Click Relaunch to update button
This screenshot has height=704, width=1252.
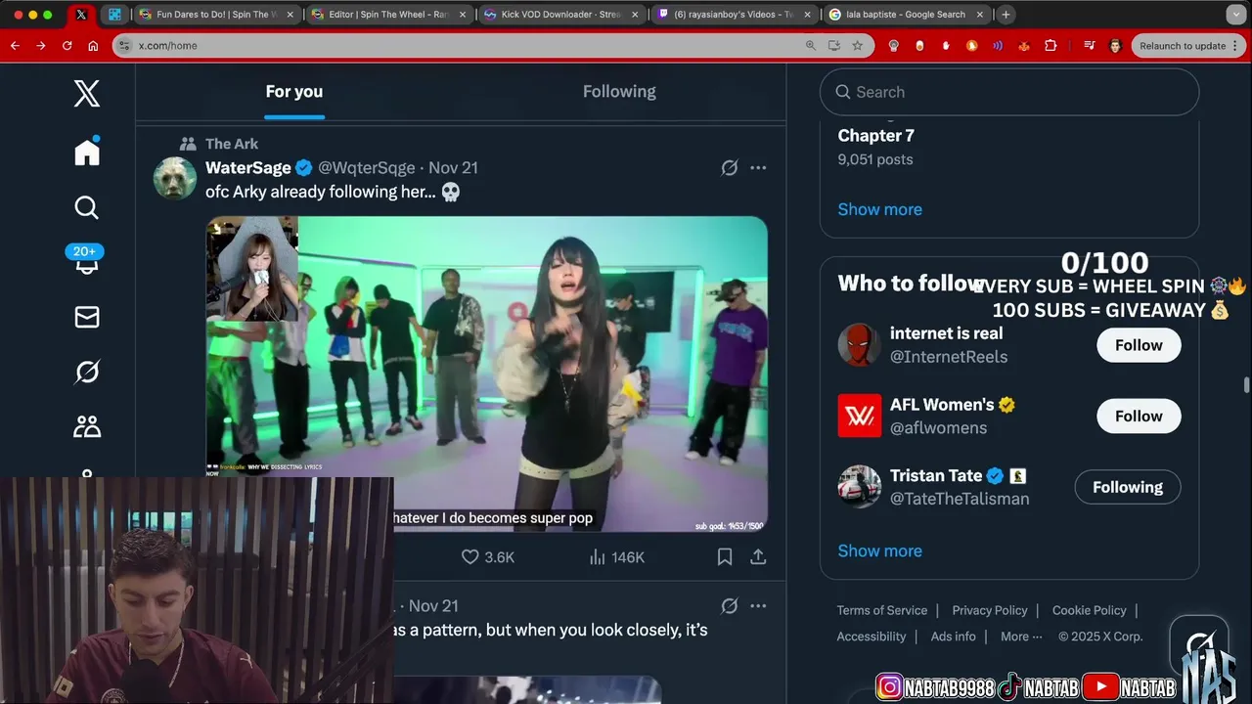point(1182,46)
